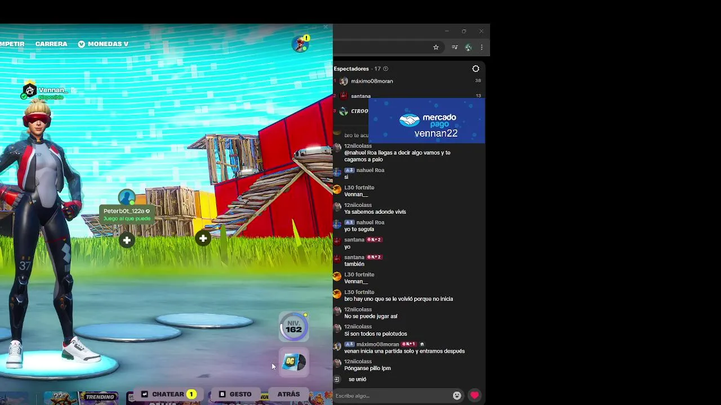
Task: Click 'yo te seguía' message by nahuel Roa
Action: coord(359,229)
